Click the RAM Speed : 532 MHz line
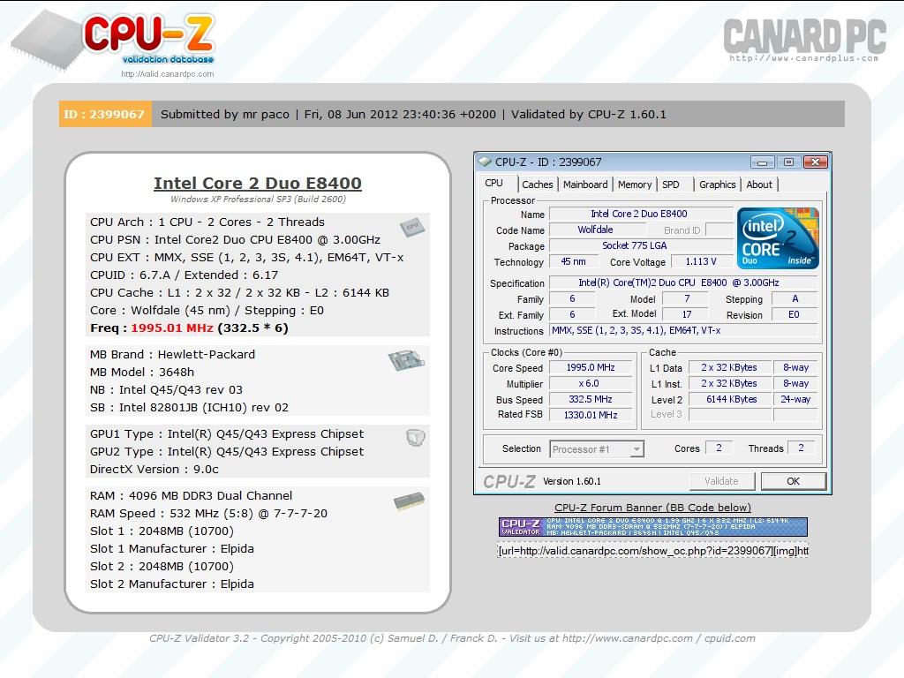904x678 pixels. tap(208, 513)
